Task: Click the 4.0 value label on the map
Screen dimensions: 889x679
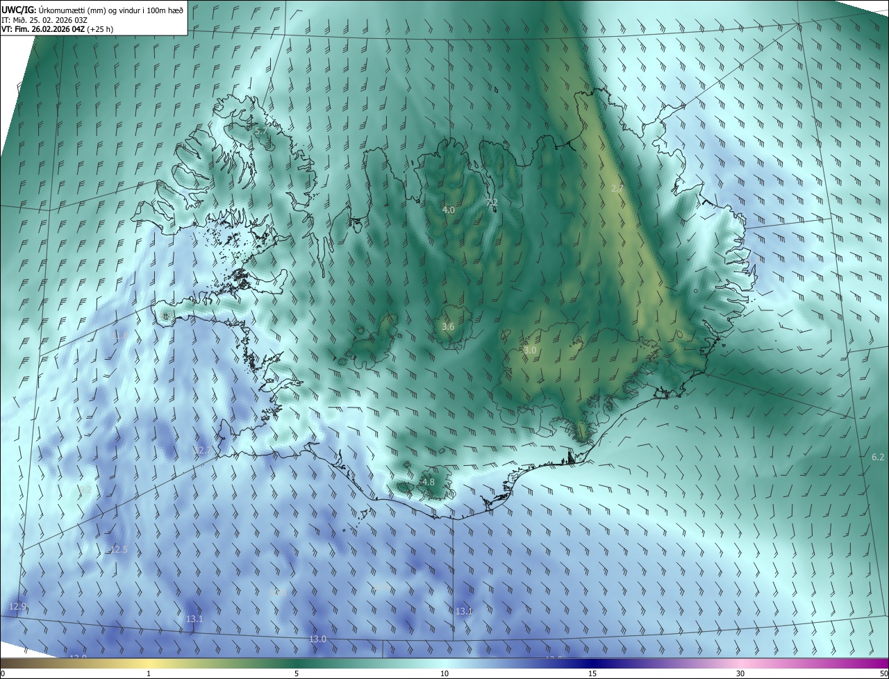Action: [x=449, y=210]
